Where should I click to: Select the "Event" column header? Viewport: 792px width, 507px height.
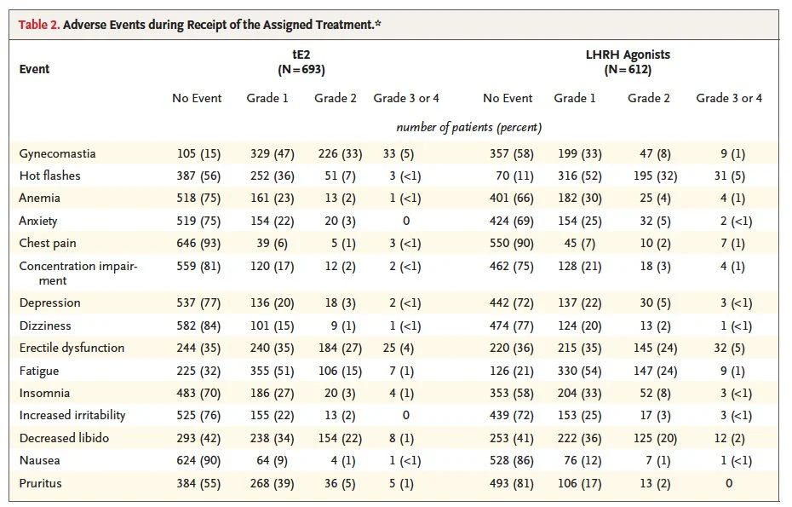(34, 69)
